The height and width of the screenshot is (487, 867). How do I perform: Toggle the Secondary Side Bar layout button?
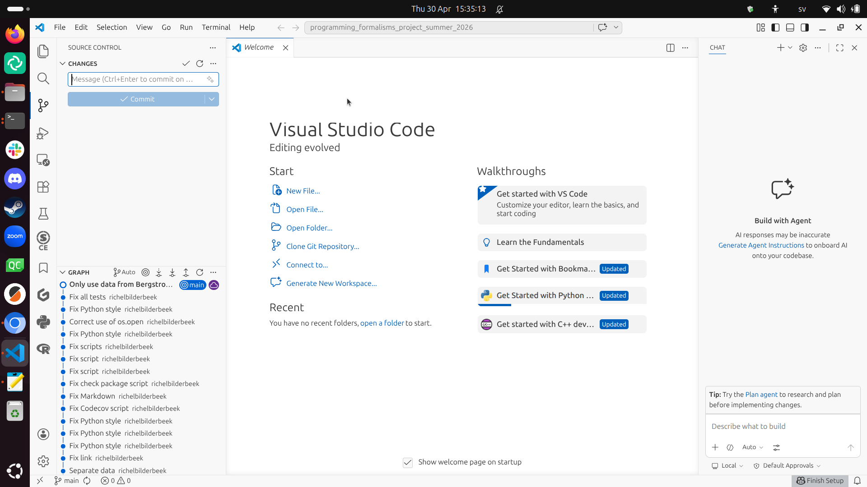point(805,28)
